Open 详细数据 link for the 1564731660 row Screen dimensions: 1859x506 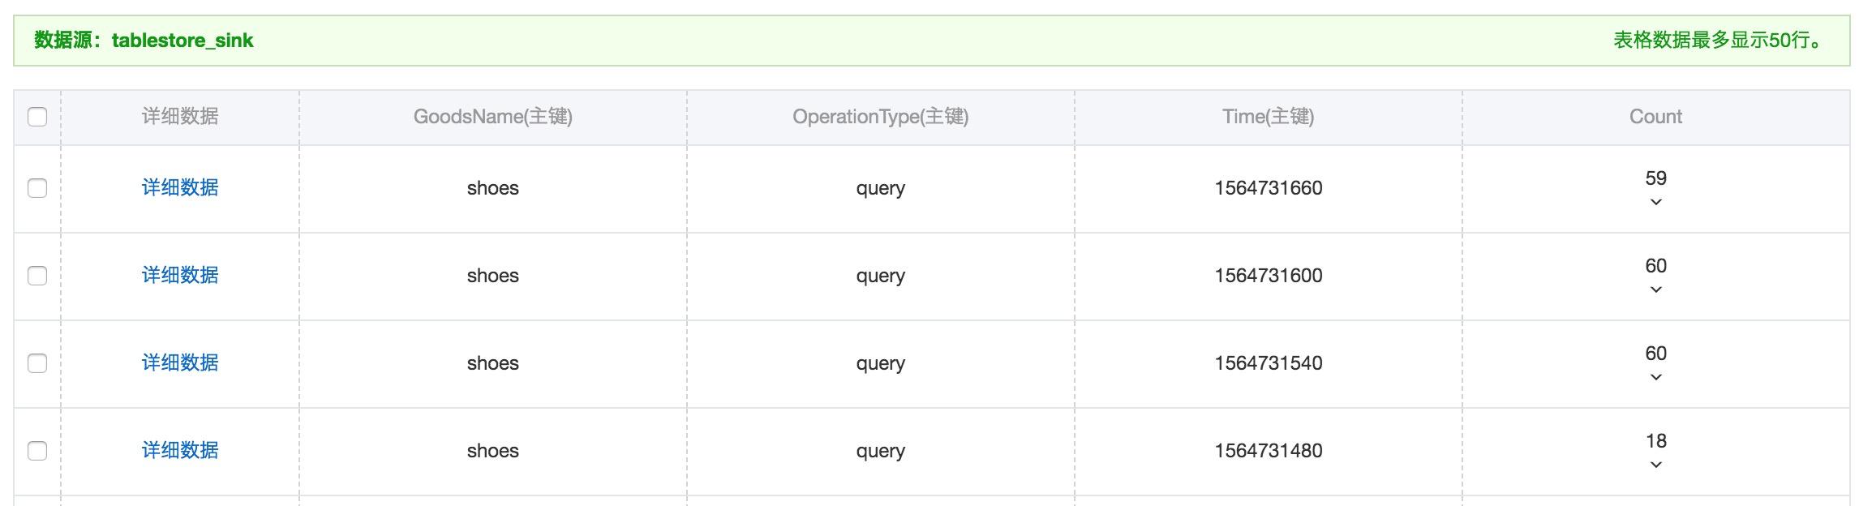[180, 188]
